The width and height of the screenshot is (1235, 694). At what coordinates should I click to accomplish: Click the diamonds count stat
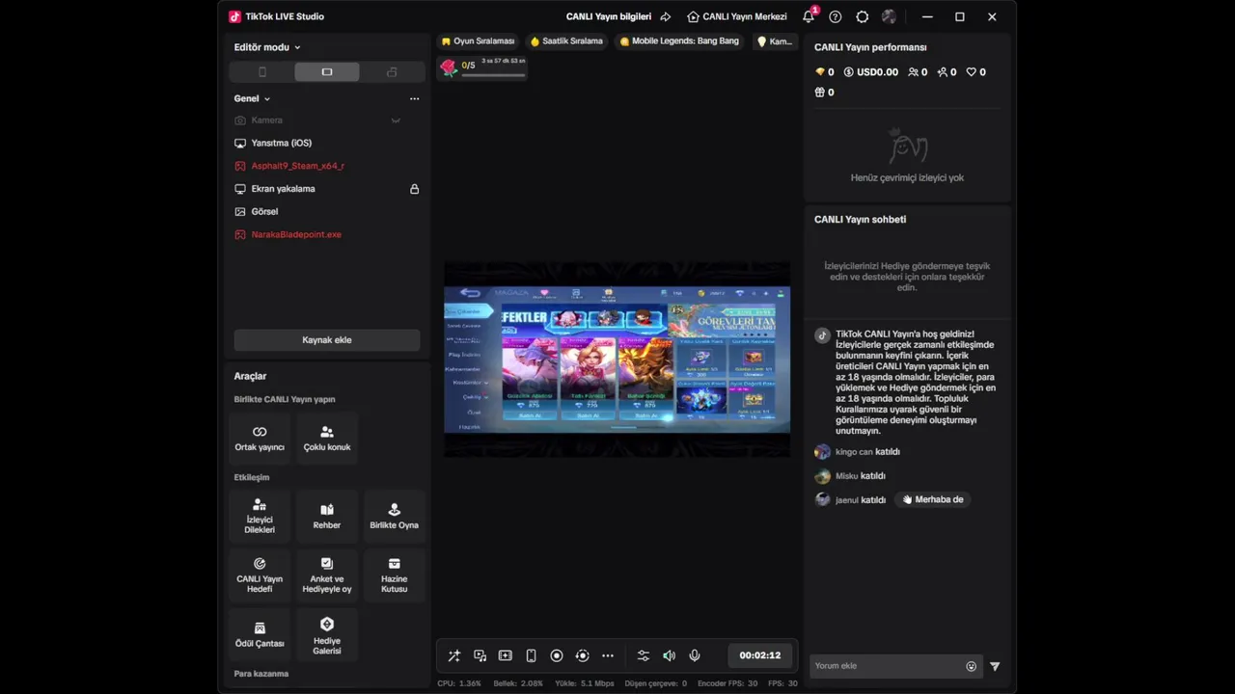tap(824, 72)
